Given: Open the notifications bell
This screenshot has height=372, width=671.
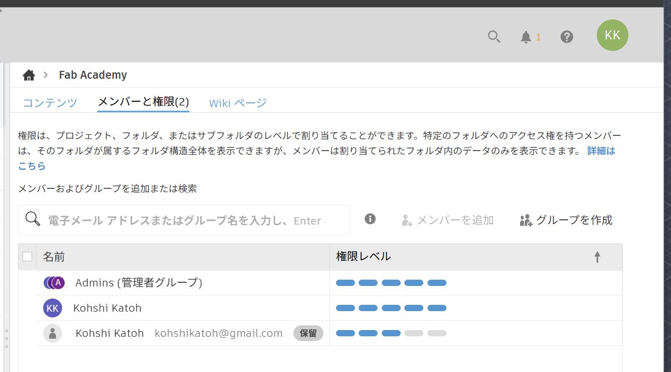Looking at the screenshot, I should click(x=526, y=37).
